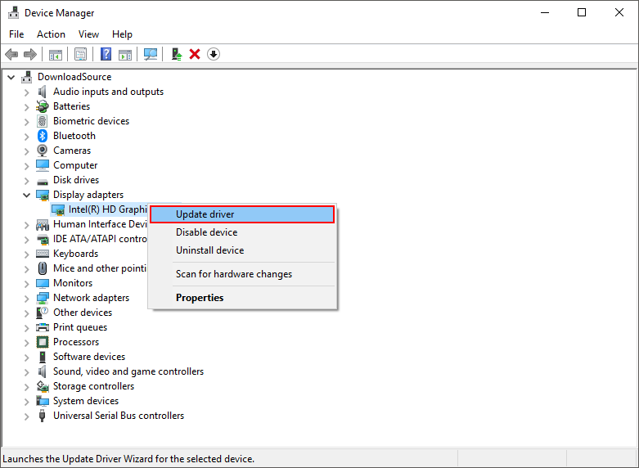
Task: Click the Network adapters icon
Action: pos(43,298)
